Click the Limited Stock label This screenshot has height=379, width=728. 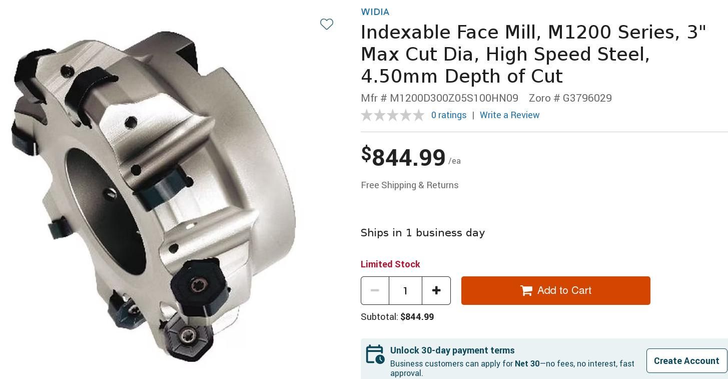point(390,264)
